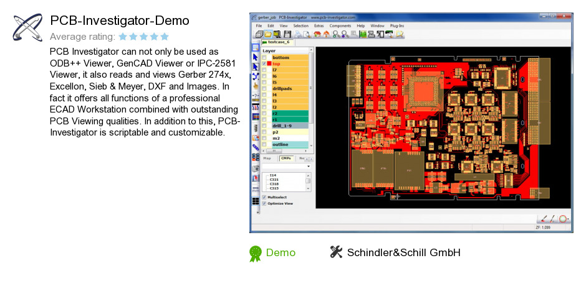586x281 pixels.
Task: Expand the left toolbar overflow arrow
Action: point(257,212)
